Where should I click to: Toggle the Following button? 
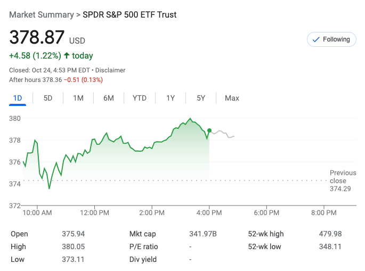click(331, 39)
